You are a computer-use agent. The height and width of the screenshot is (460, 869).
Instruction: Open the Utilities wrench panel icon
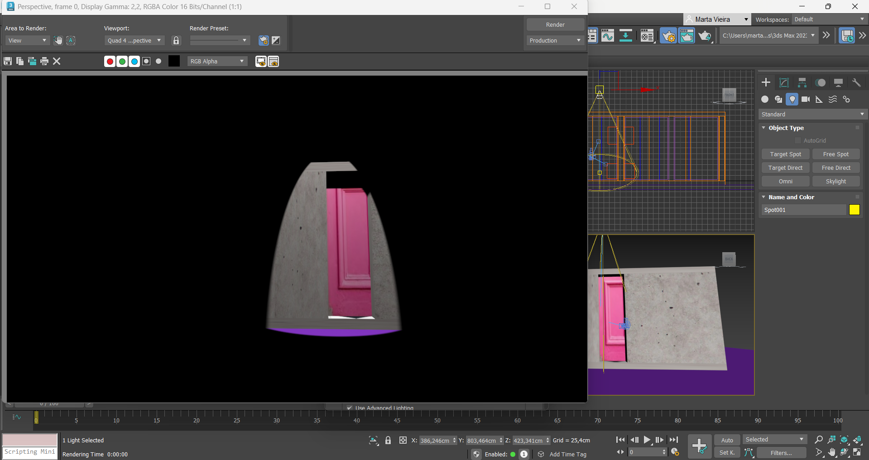pyautogui.click(x=856, y=82)
